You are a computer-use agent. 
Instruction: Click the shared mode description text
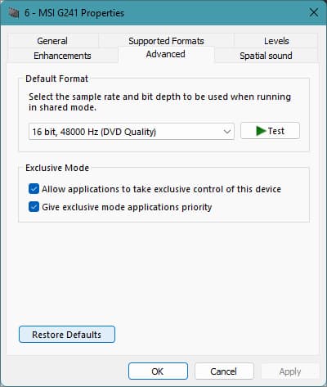159,102
